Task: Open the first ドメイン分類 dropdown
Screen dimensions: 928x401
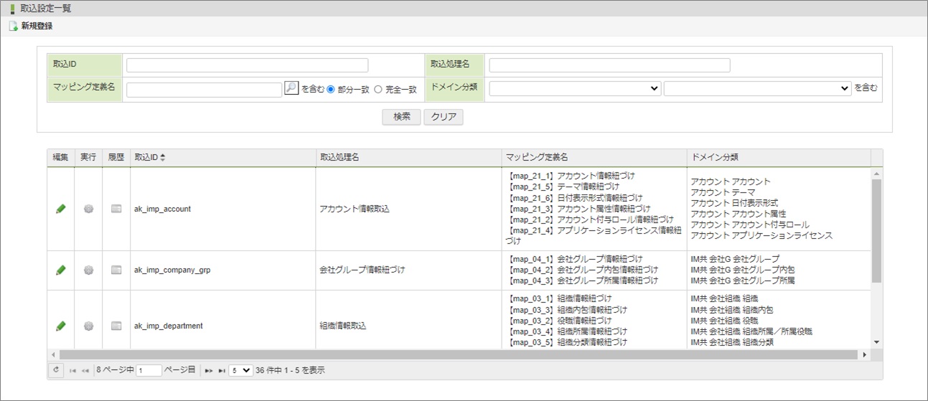Action: (575, 88)
